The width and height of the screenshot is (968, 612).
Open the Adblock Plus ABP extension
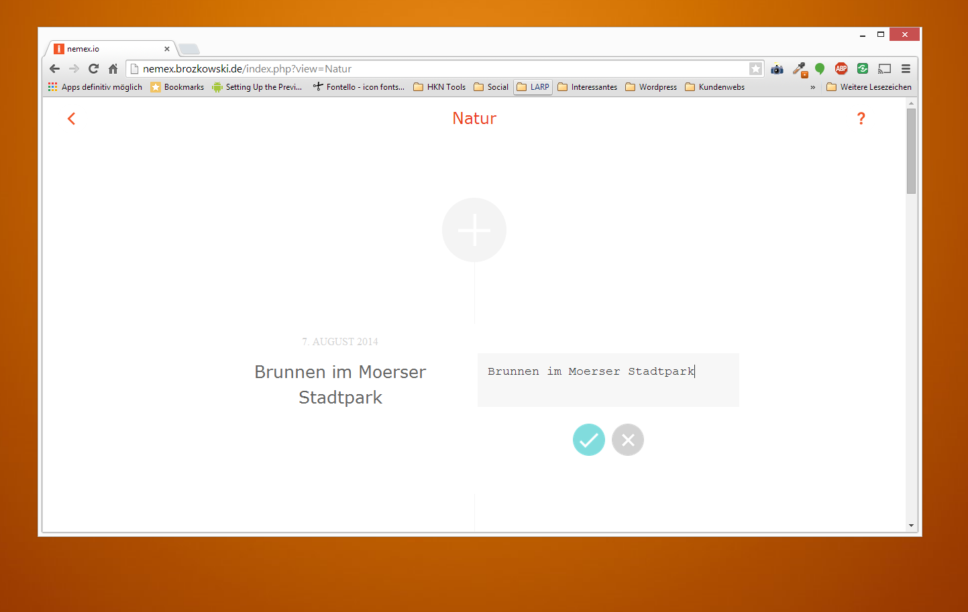click(x=841, y=68)
